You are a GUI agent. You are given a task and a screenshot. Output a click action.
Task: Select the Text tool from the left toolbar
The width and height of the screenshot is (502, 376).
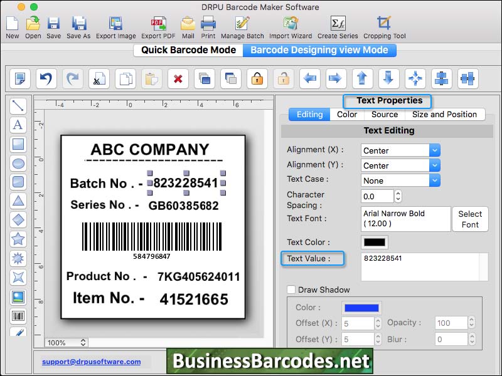[x=18, y=125]
